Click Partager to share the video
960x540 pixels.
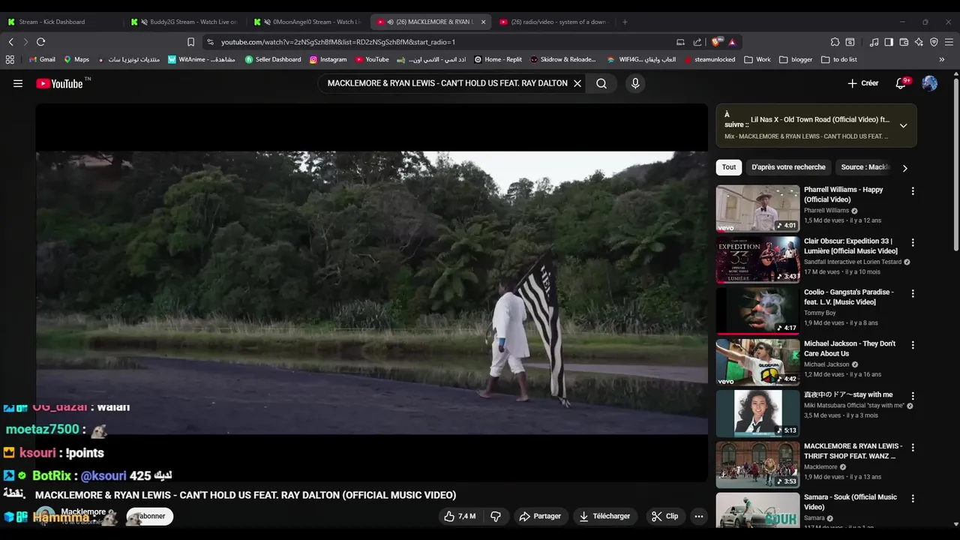[x=540, y=516]
